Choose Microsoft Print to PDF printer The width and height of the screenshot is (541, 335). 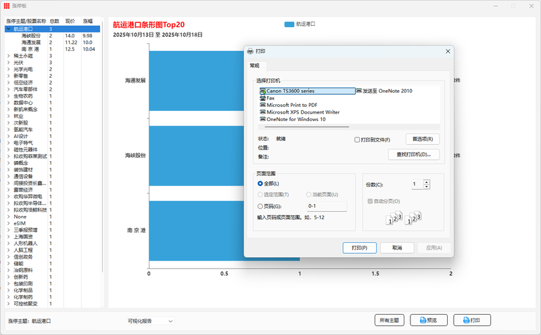point(289,105)
